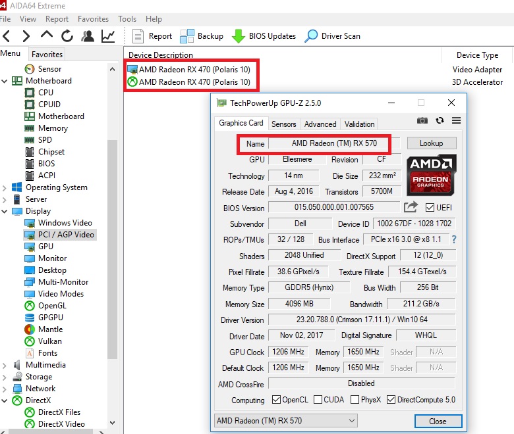This screenshot has height=434, width=514.
Task: Expand the Operating System tree node
Action: coord(4,187)
